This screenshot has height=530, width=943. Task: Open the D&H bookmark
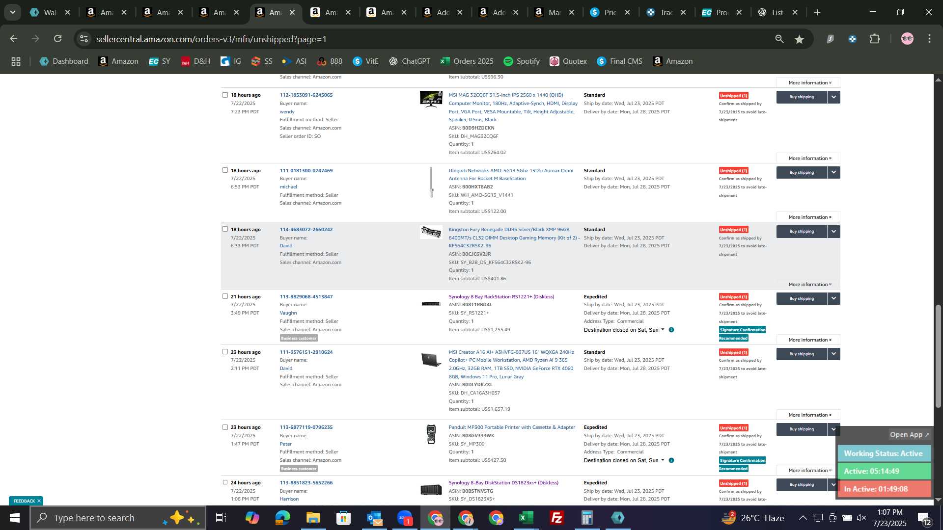195,61
